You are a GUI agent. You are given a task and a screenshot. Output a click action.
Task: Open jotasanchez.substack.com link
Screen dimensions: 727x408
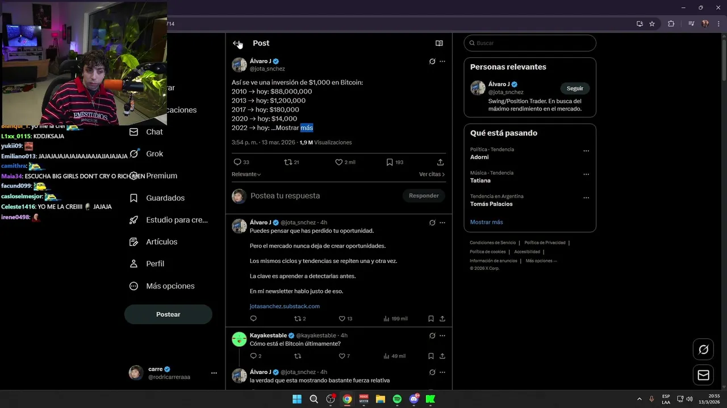(x=285, y=306)
